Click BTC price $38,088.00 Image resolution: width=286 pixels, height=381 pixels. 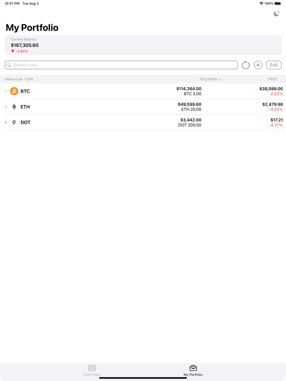pos(271,89)
